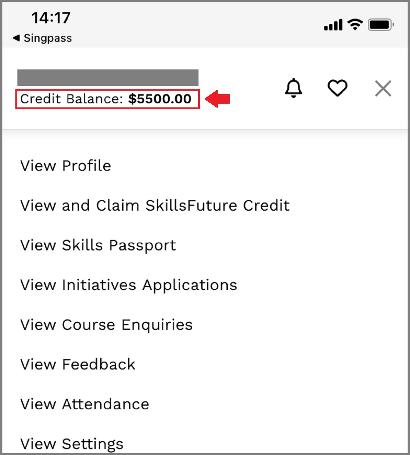410x455 pixels.
Task: Open notifications bell icon
Action: click(293, 88)
